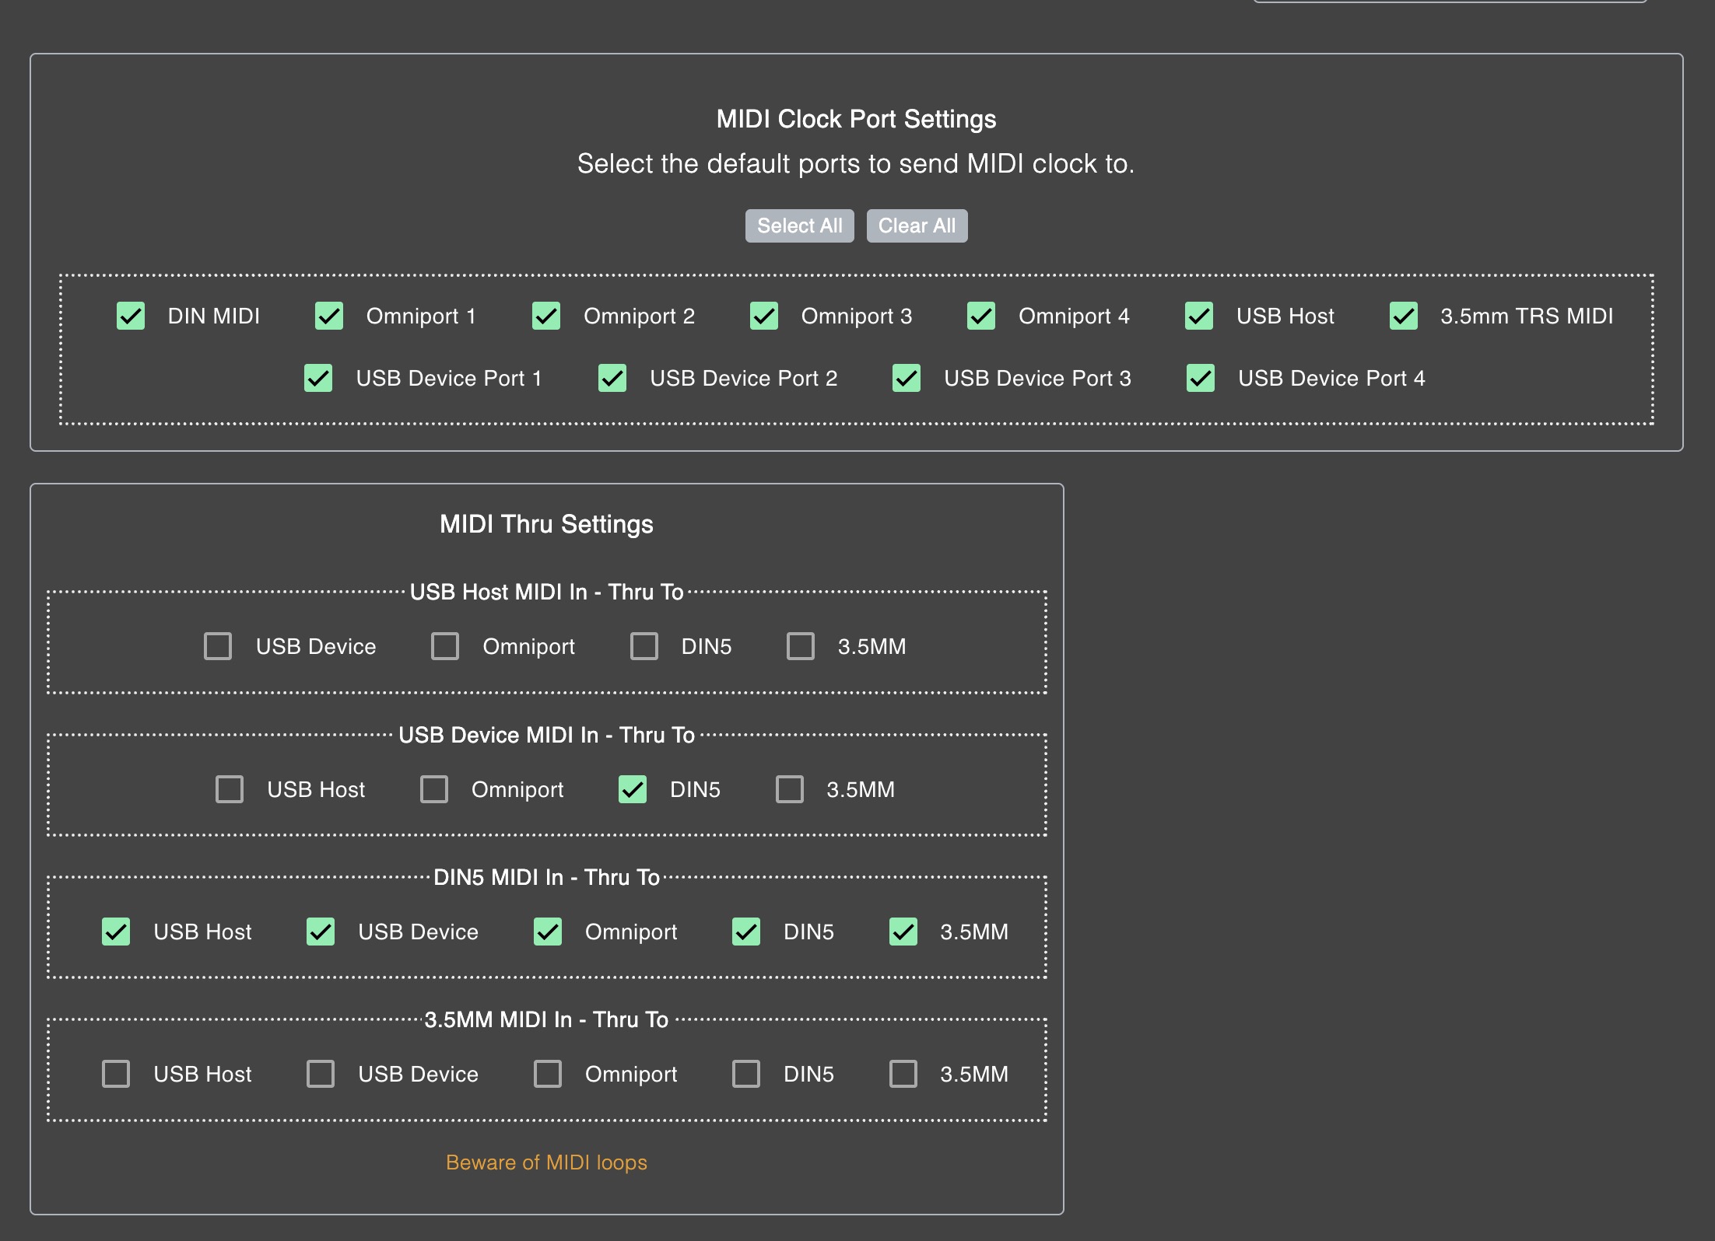The image size is (1715, 1241).
Task: Check USB Host under 3.5MM MIDI In
Action: [x=116, y=1073]
